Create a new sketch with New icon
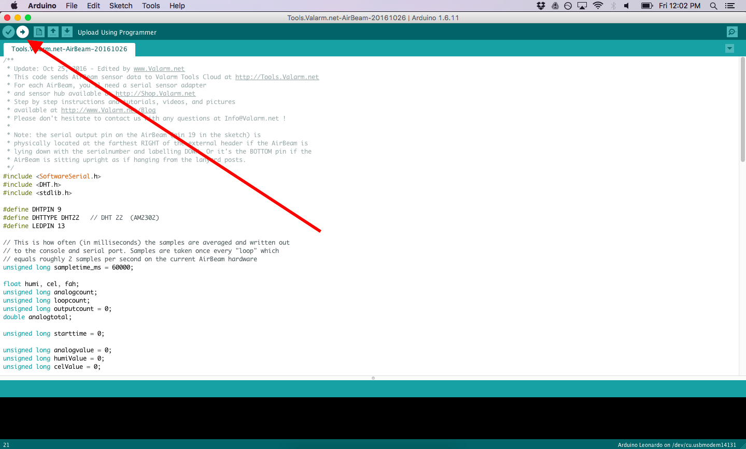 click(39, 32)
